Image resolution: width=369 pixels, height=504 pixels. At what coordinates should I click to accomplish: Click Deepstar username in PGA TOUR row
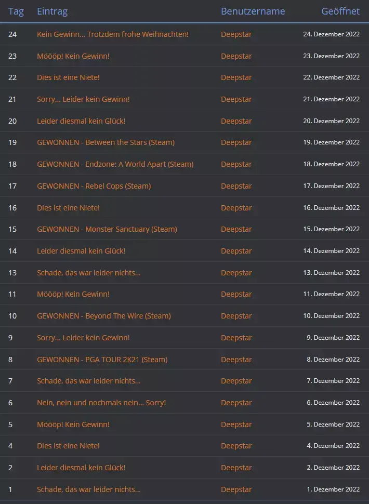[236, 360]
